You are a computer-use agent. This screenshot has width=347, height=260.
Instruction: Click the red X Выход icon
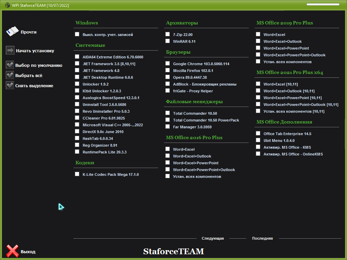point(13,252)
